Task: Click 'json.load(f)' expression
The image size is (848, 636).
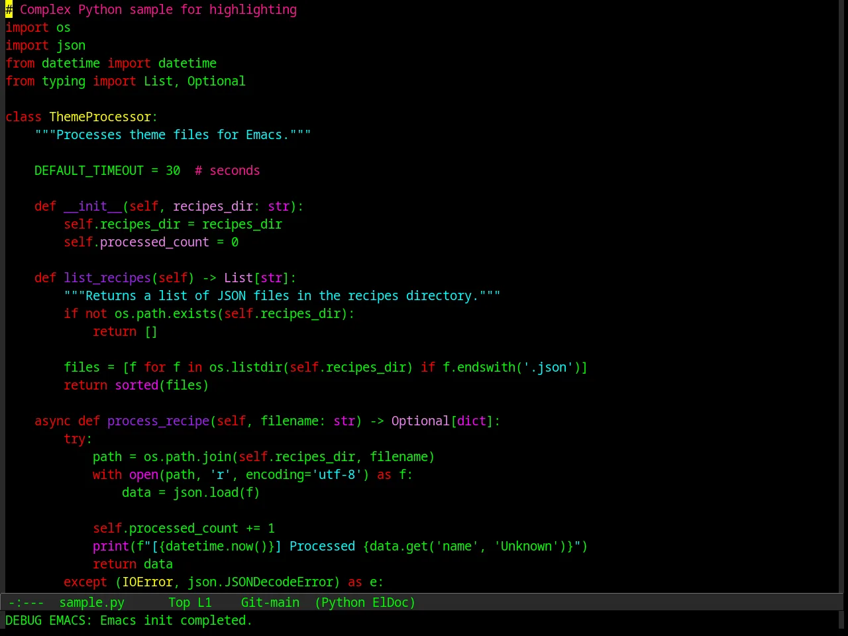Action: click(x=217, y=492)
